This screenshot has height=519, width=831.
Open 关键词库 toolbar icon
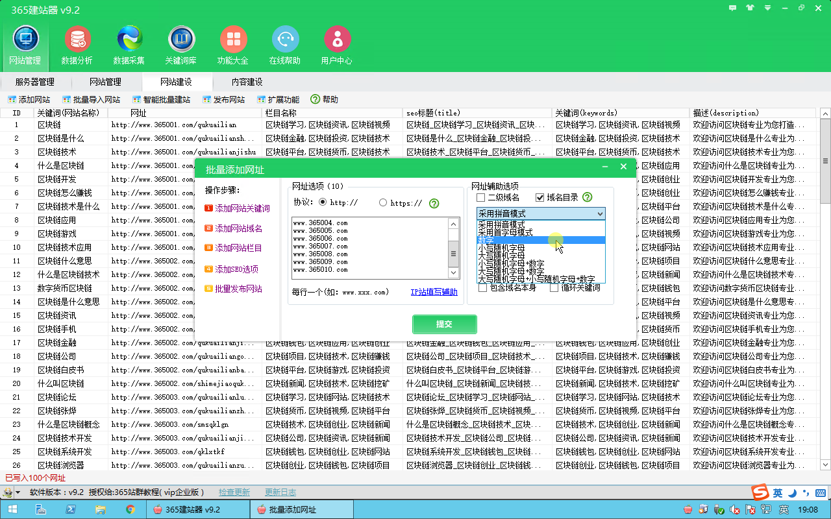coord(181,45)
